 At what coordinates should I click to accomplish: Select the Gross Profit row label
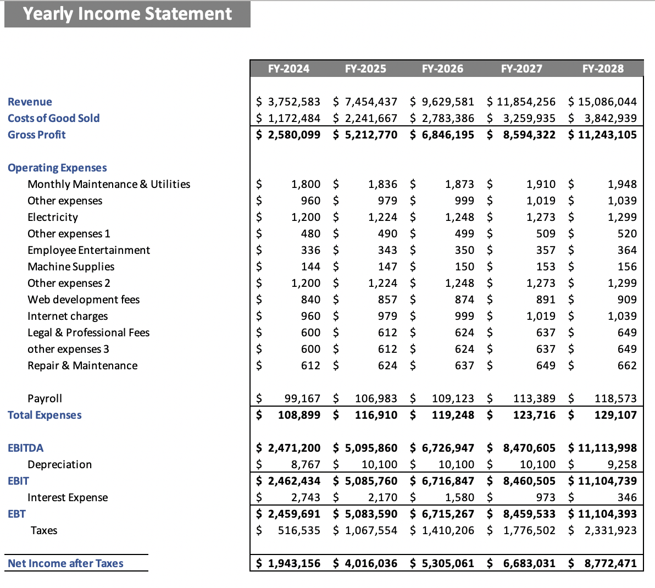(x=36, y=135)
